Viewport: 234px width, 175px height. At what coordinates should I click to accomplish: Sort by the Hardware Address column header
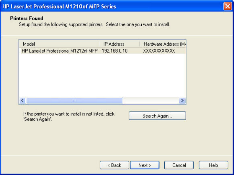(163, 44)
